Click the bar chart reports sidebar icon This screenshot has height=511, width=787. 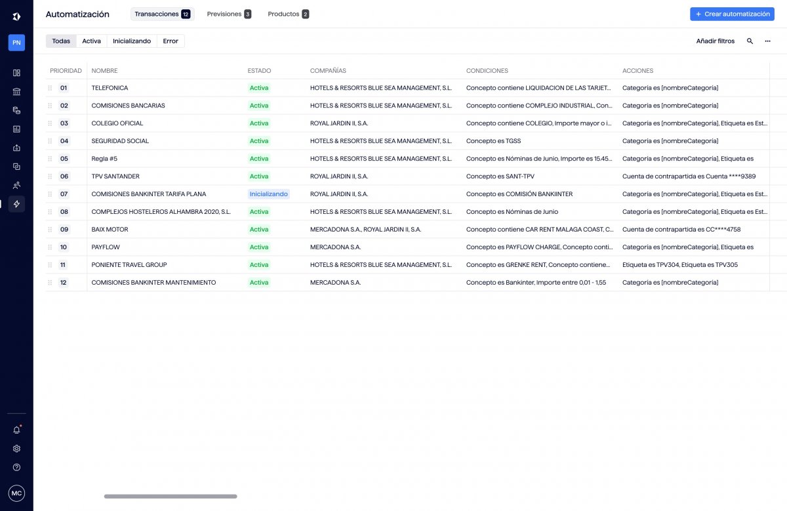coord(16,129)
